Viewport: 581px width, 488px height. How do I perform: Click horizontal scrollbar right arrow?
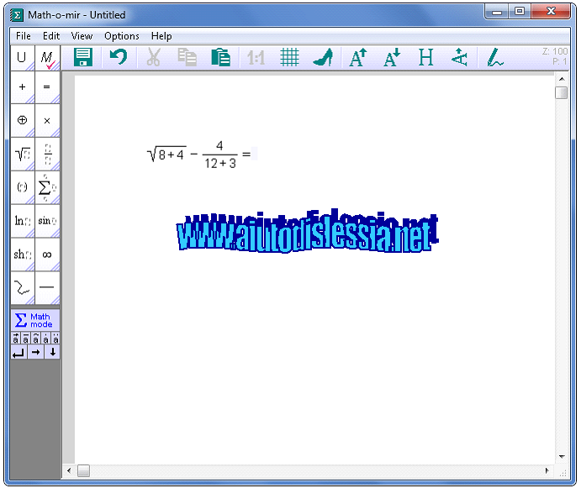(547, 470)
